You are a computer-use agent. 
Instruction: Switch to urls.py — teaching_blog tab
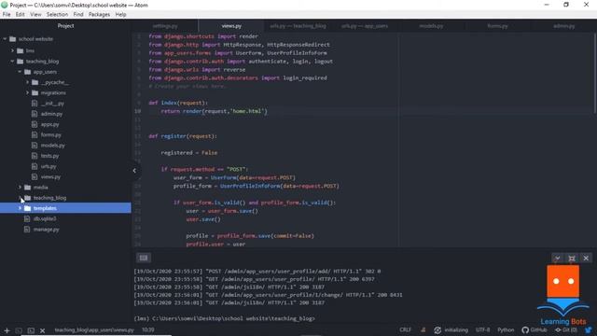(298, 26)
